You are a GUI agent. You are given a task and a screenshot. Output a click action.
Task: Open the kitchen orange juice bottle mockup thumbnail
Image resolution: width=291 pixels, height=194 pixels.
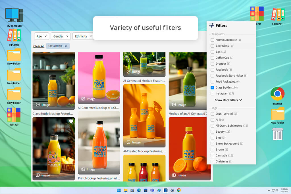click(x=54, y=81)
